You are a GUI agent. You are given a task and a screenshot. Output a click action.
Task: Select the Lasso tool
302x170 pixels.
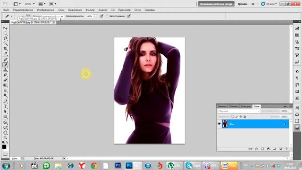pyautogui.click(x=5, y=38)
